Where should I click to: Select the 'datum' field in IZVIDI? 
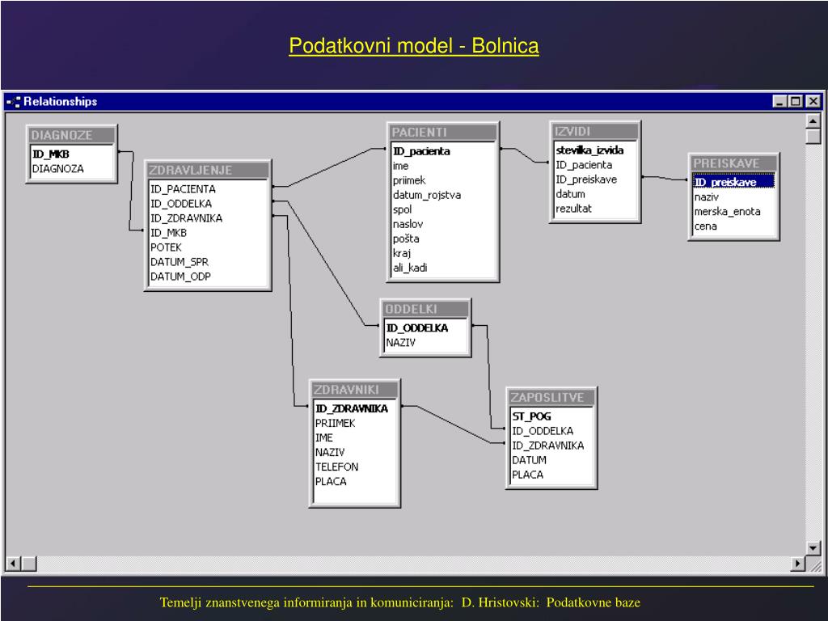tap(570, 194)
